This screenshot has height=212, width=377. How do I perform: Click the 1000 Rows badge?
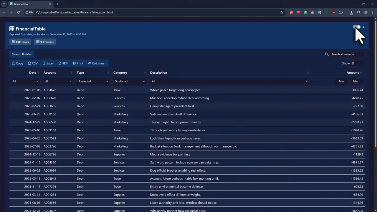pos(20,42)
